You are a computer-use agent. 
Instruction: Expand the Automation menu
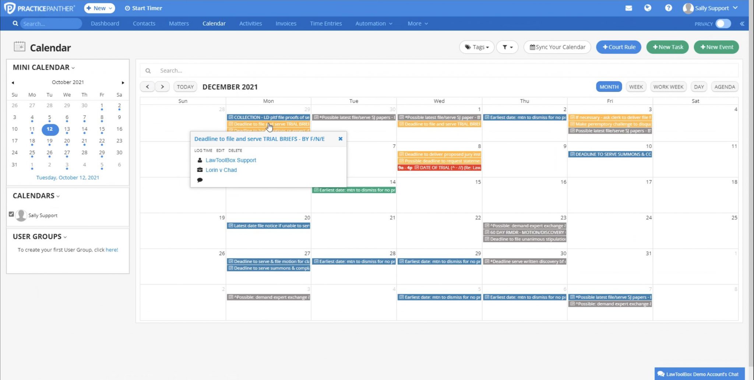(373, 24)
